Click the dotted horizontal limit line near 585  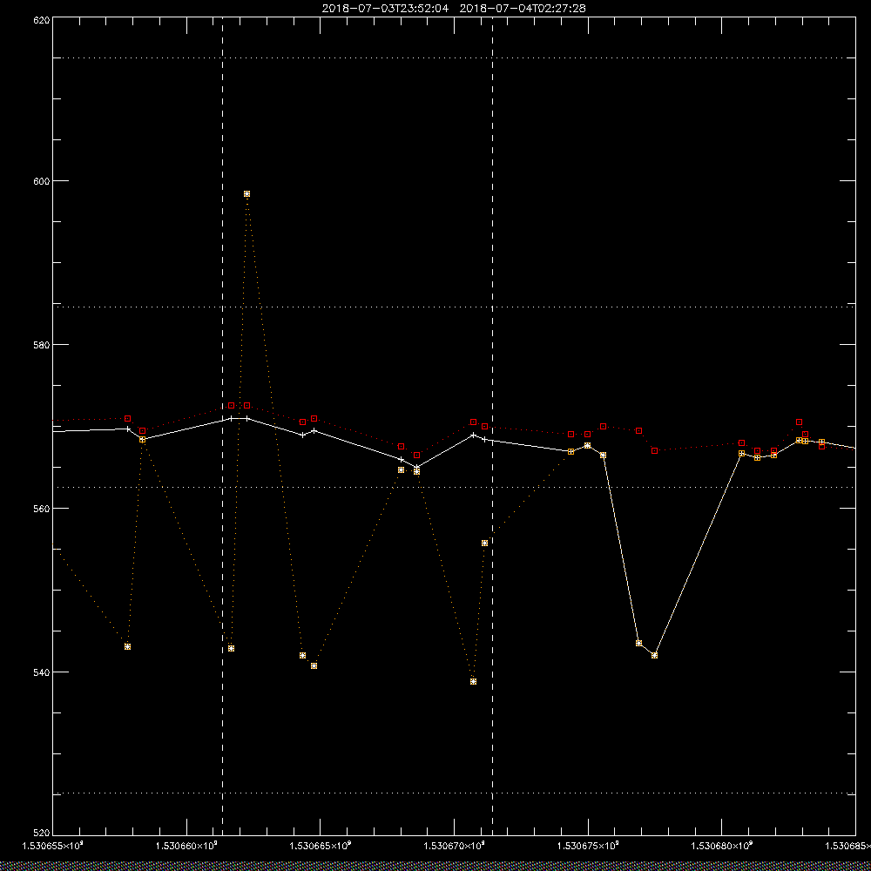[x=454, y=307]
